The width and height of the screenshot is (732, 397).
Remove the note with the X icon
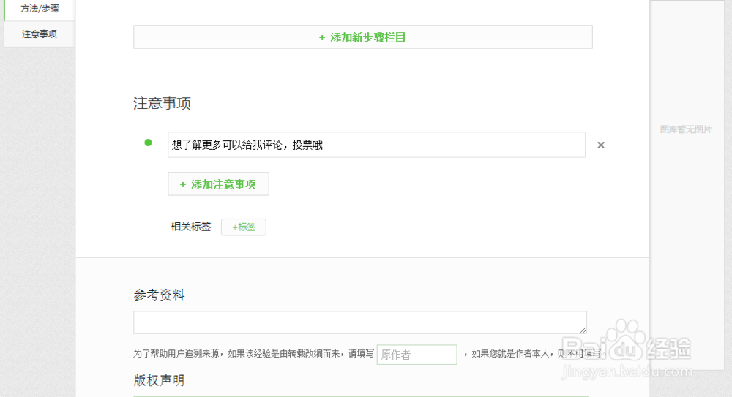click(601, 145)
